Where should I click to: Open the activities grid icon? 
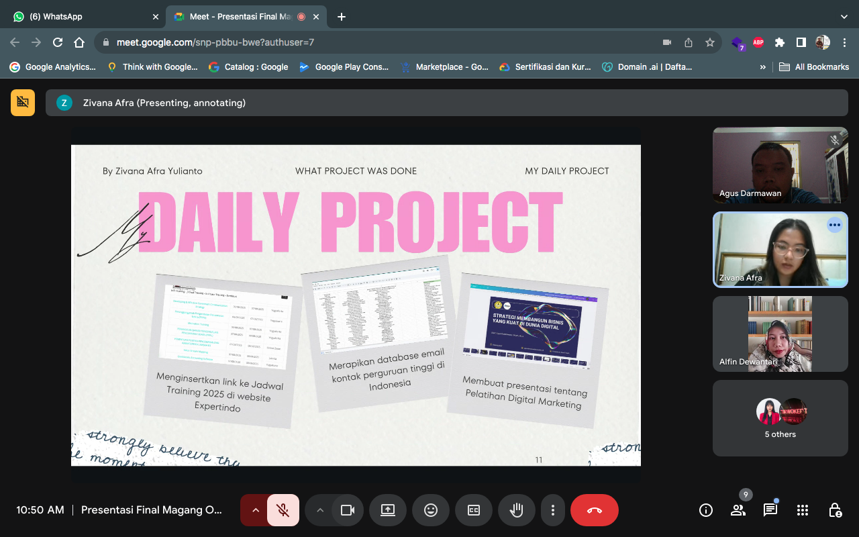[802, 510]
